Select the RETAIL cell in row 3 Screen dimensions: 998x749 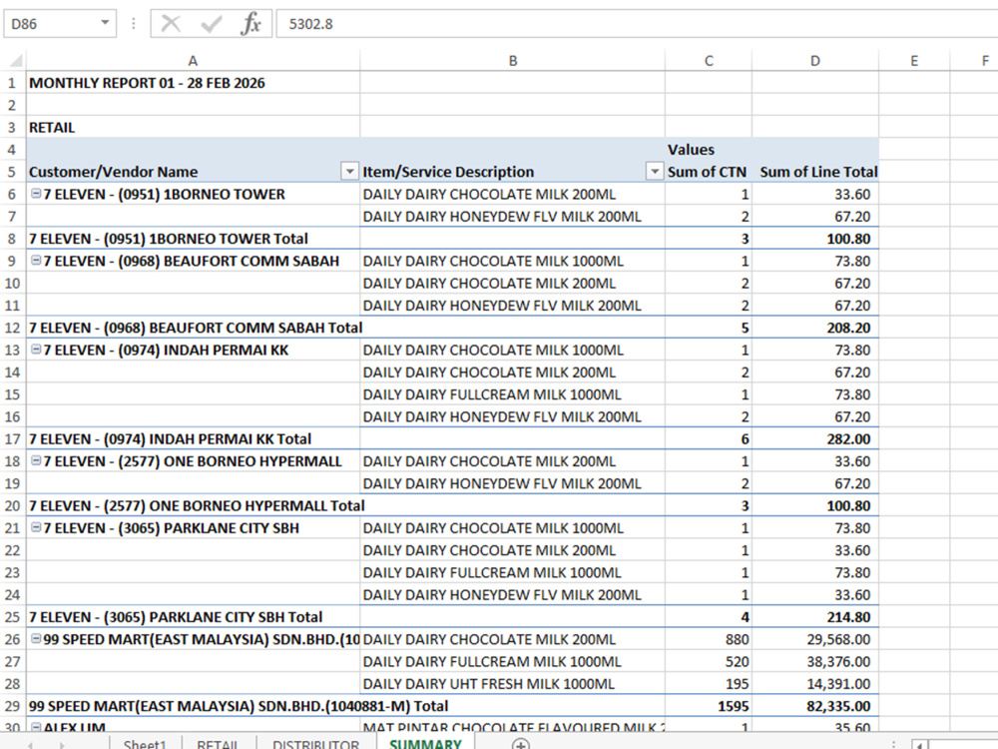point(193,128)
